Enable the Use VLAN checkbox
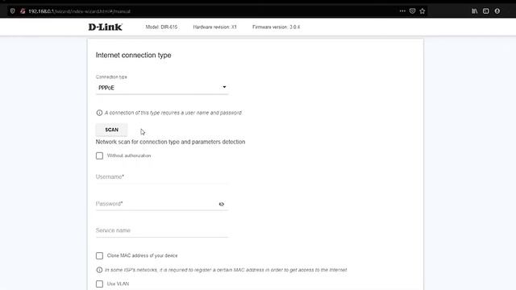This screenshot has height=290, width=516. coord(99,284)
